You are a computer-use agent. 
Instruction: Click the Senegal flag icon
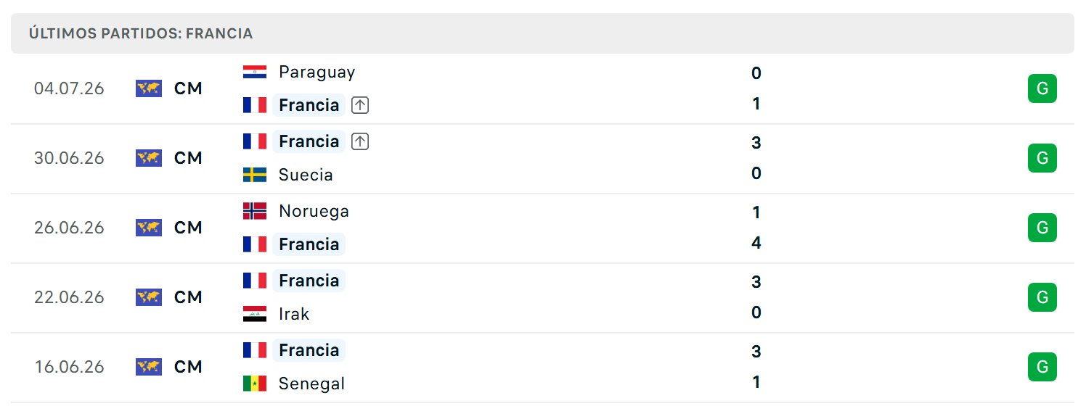[x=255, y=384]
